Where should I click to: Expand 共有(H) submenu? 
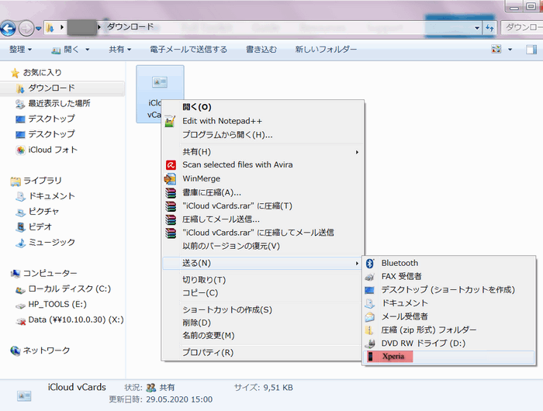pos(262,152)
